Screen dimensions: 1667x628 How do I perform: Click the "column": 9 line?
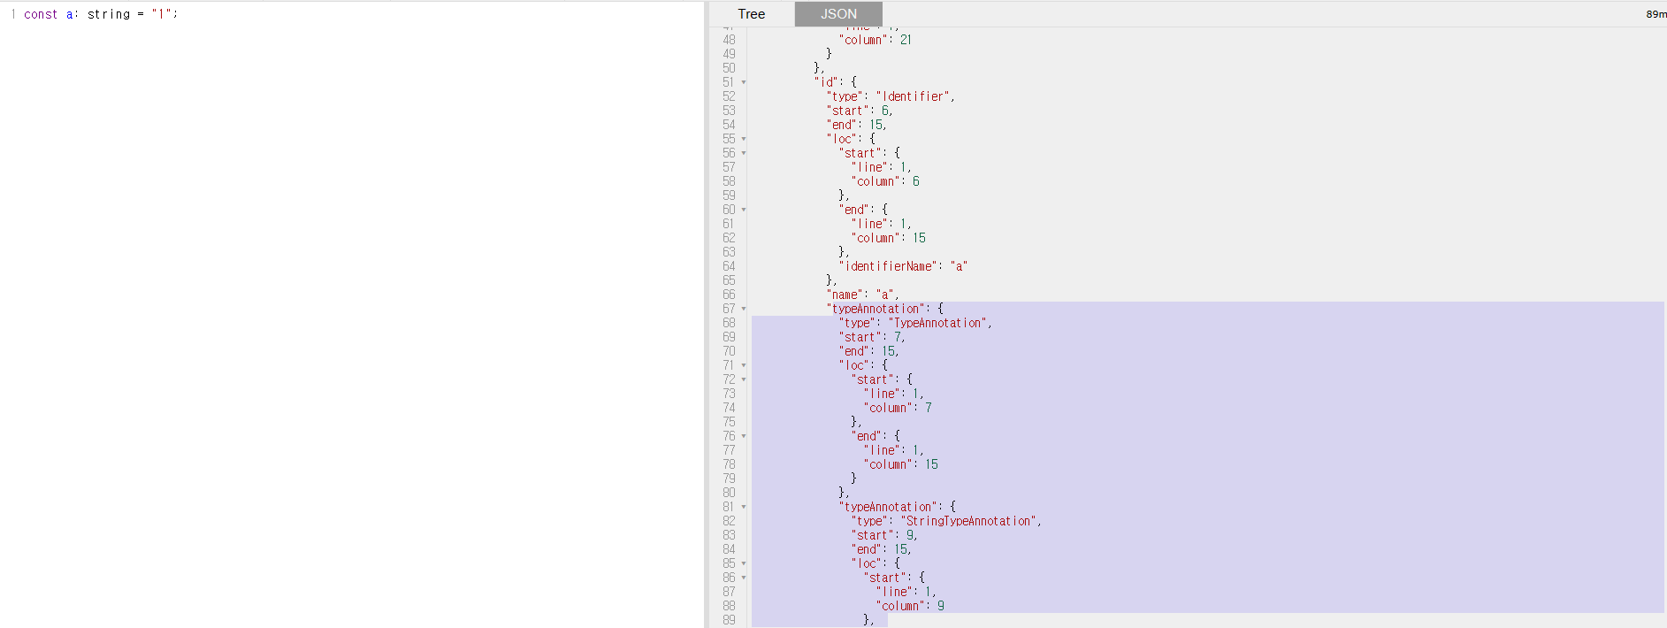(x=910, y=606)
